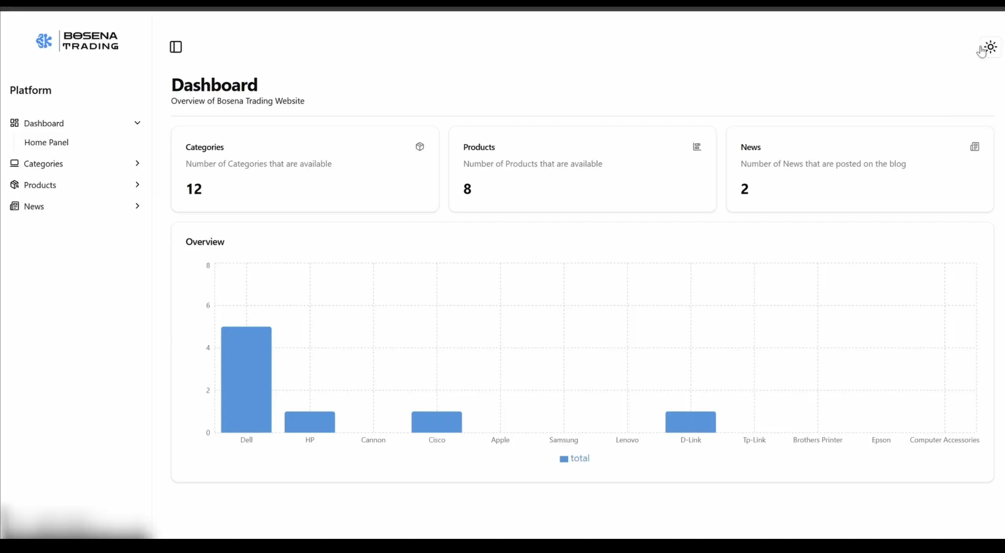Open the Home Panel submenu item
1005x553 pixels.
pyautogui.click(x=46, y=142)
